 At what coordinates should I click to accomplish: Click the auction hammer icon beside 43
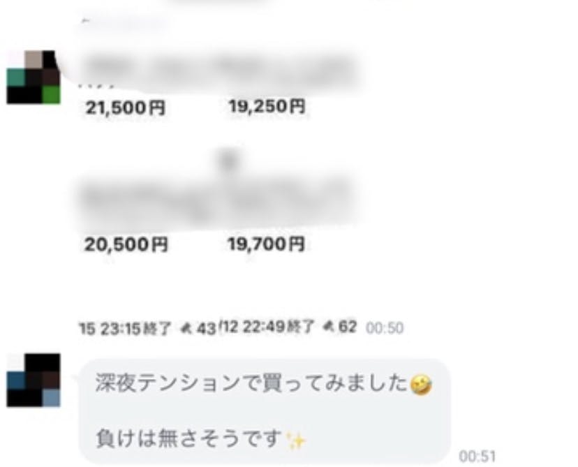[x=186, y=327]
